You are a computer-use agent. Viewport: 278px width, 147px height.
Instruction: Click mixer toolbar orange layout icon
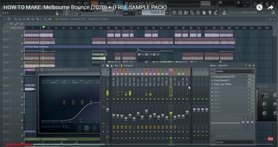pyautogui.click(x=121, y=66)
